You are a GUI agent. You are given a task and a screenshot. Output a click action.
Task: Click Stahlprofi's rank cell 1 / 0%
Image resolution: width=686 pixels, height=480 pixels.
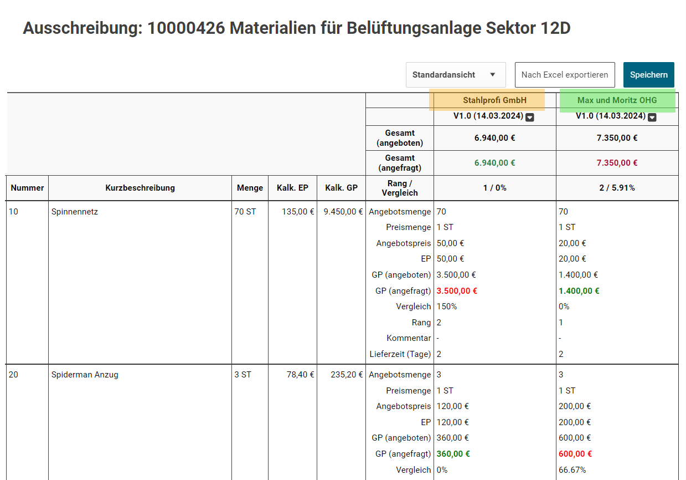494,188
